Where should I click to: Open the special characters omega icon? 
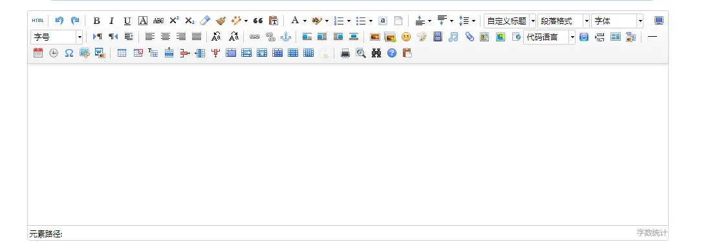[x=69, y=53]
